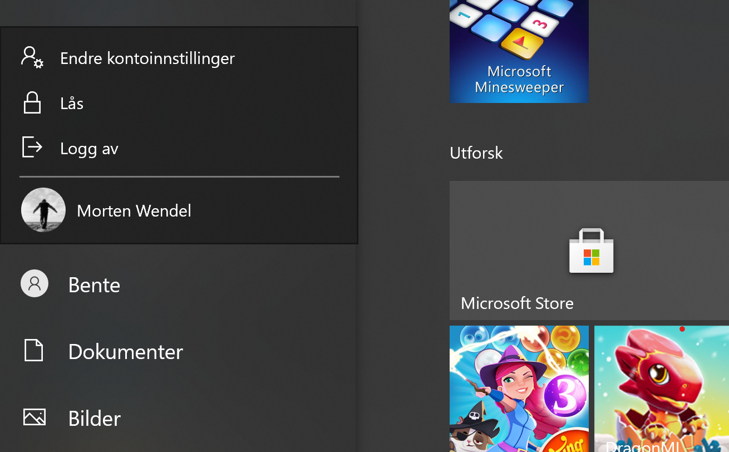The width and height of the screenshot is (729, 452).
Task: Open Bilder from the Start sidebar
Action: (x=93, y=417)
